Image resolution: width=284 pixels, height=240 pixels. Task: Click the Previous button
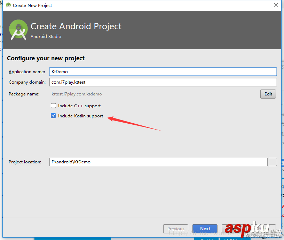click(x=176, y=229)
